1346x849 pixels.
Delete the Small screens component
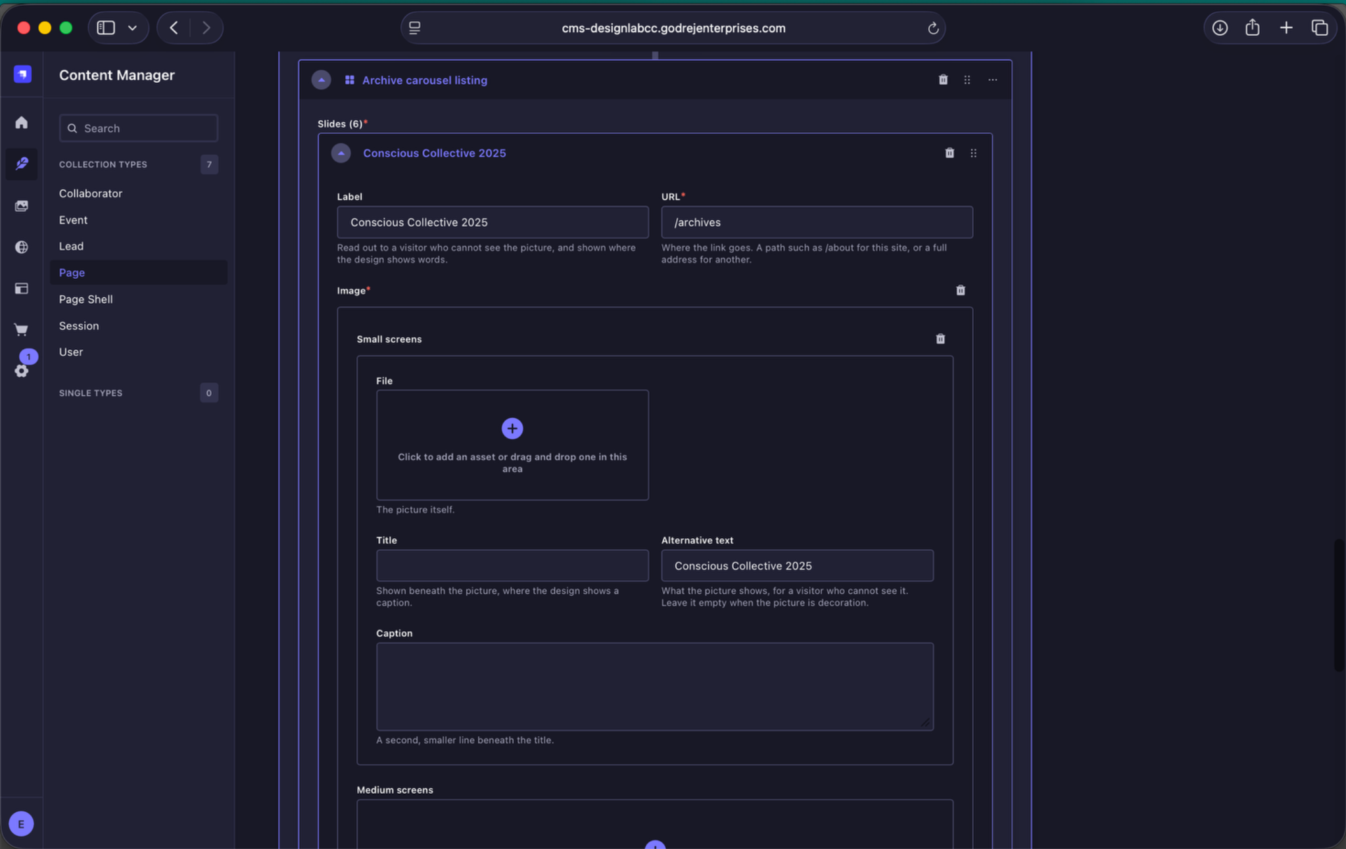pos(940,339)
